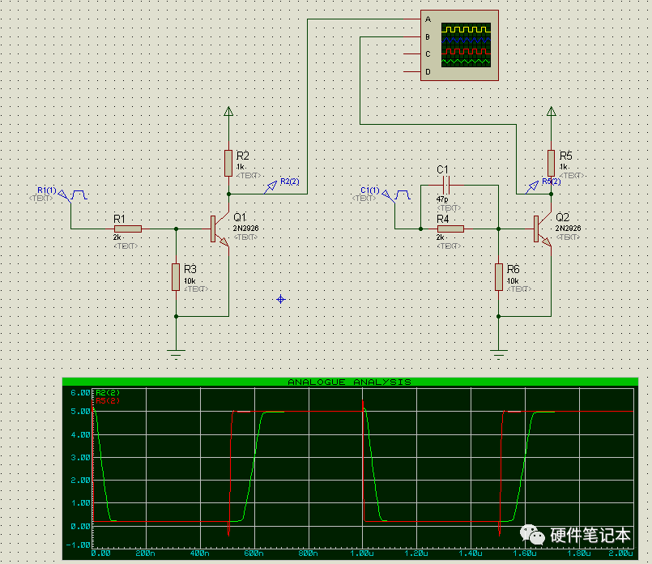Click the junction dot at Q1 collector
Viewport: 652px width, 564px height.
pos(228,194)
